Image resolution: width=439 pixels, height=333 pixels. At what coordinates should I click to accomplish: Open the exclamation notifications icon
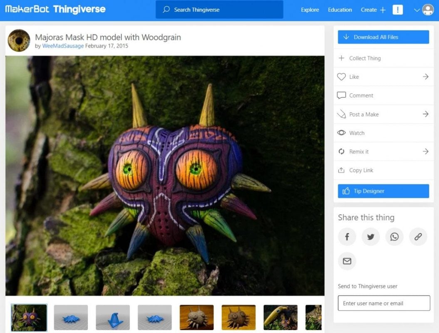pos(397,10)
